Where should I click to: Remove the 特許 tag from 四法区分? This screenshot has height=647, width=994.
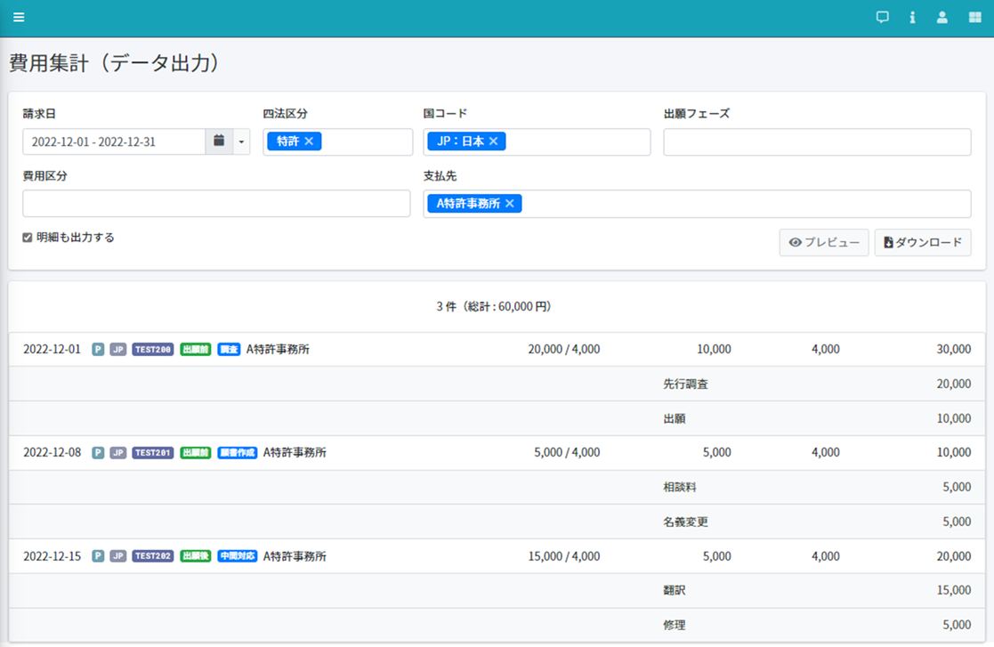click(x=309, y=142)
